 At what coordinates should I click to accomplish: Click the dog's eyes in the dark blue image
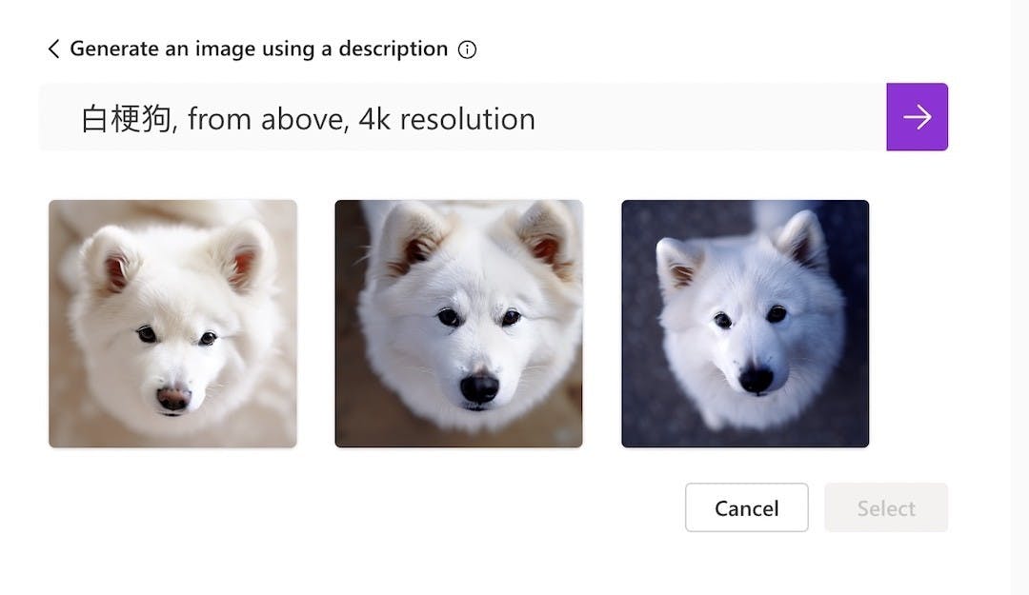coord(750,317)
